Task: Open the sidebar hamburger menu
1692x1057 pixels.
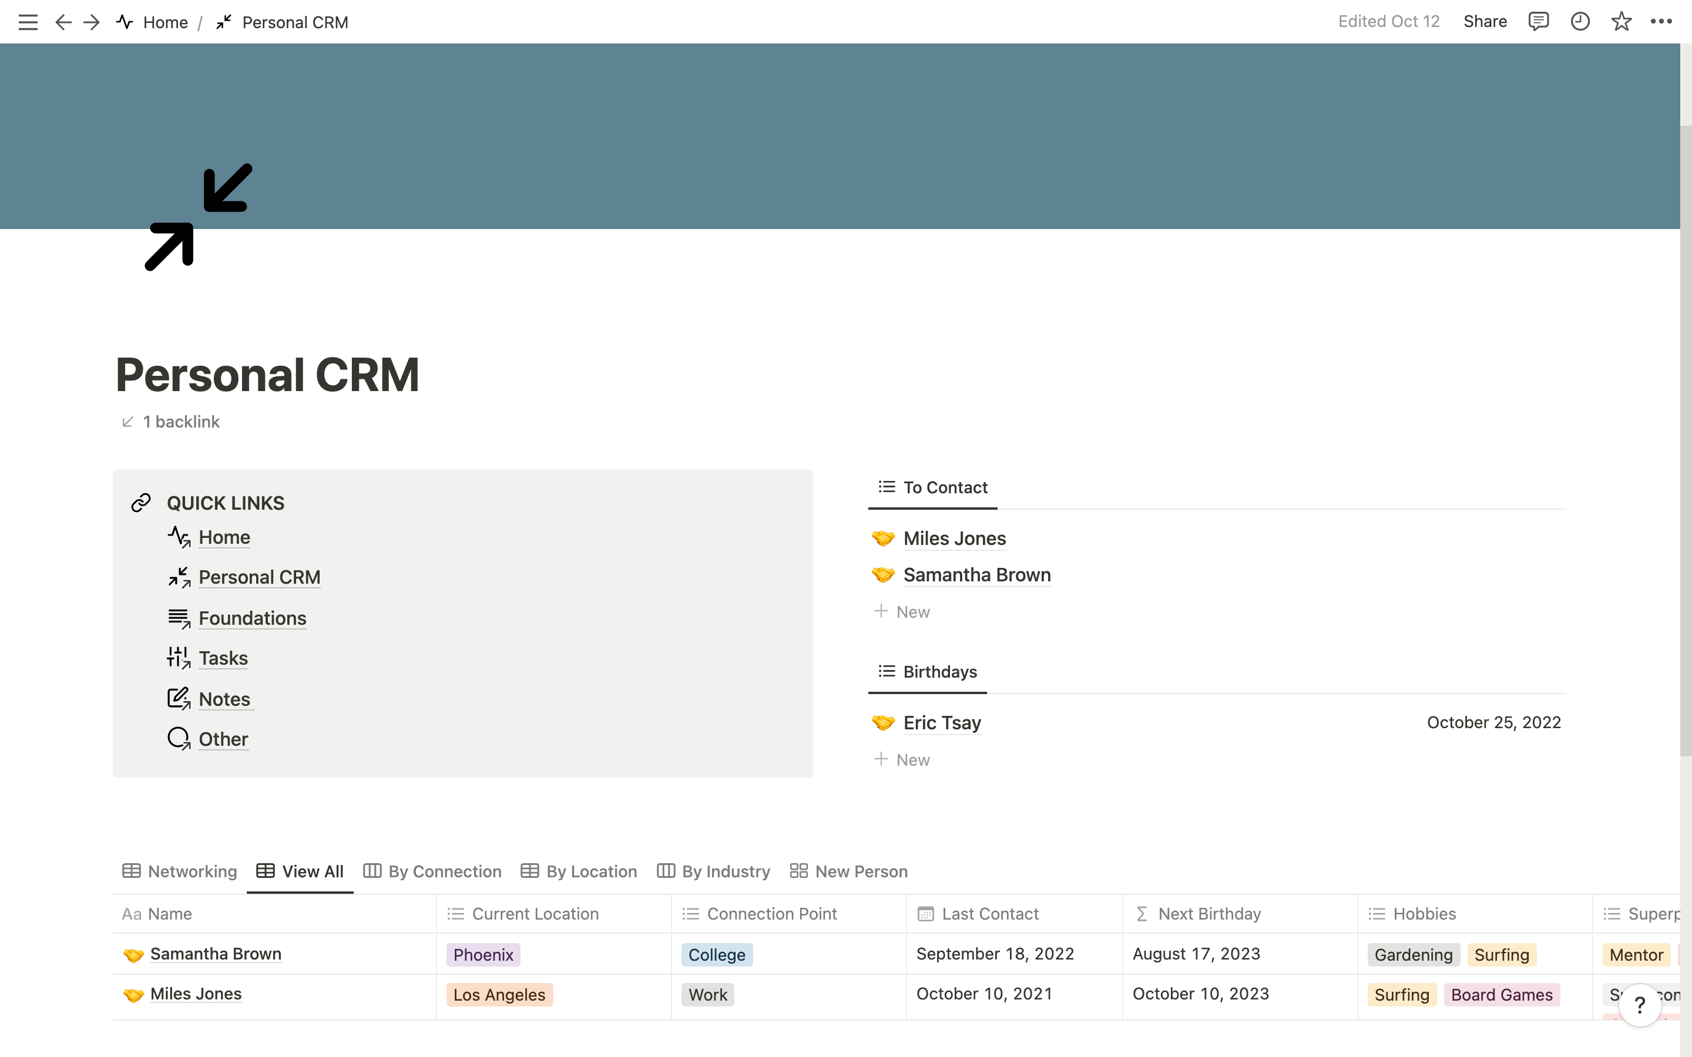Action: (28, 22)
